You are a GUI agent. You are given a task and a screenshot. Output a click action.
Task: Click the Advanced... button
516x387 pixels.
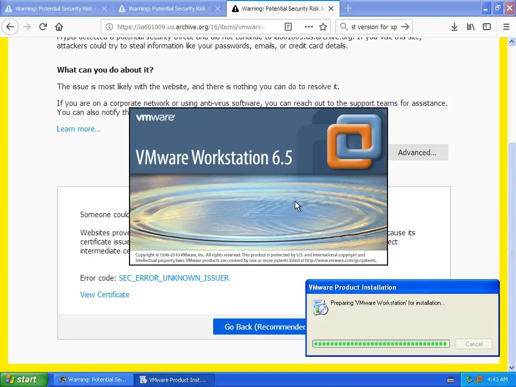click(x=417, y=152)
